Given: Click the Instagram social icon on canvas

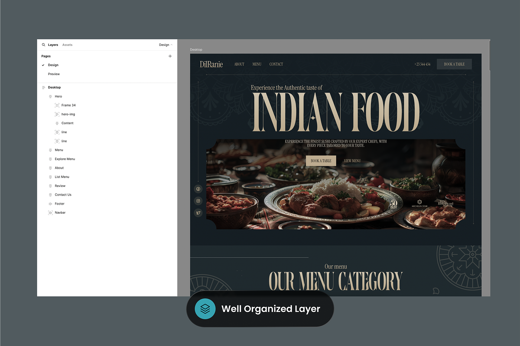Looking at the screenshot, I should (x=198, y=201).
